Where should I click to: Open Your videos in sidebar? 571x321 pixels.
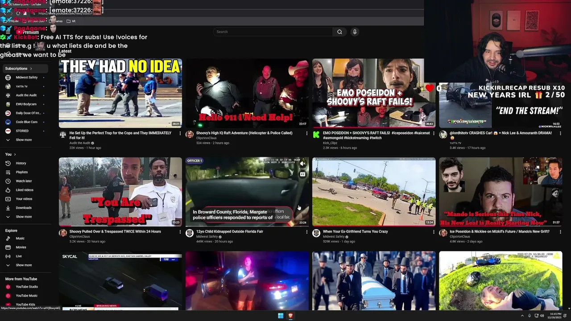tap(24, 199)
